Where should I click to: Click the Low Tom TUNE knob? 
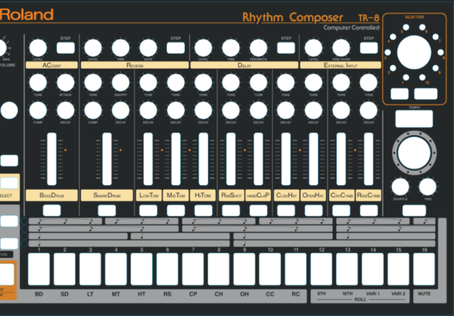(148, 82)
